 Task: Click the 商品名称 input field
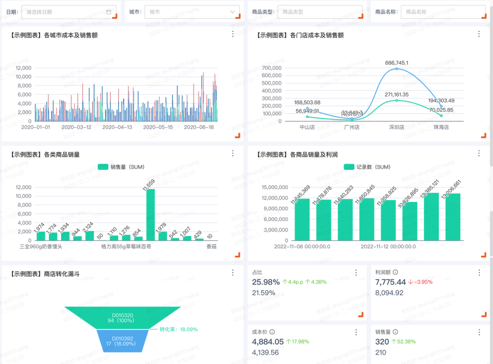[x=443, y=12]
